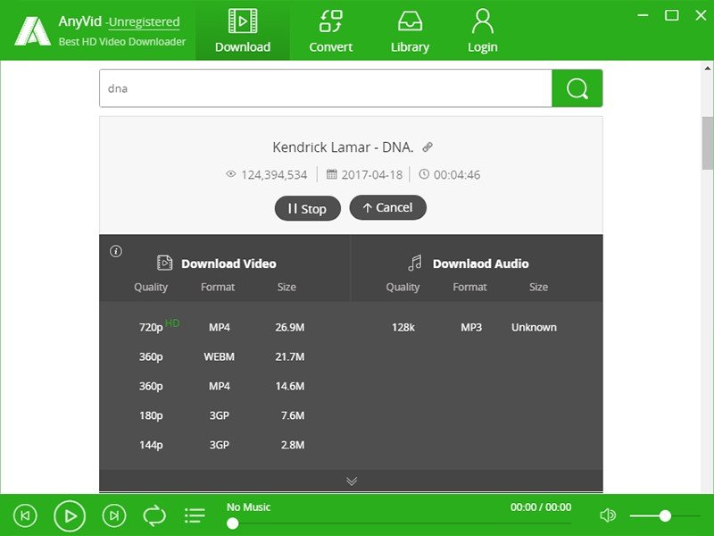Select the 14.6M size MP4 option
Viewport: 714px width, 536px height.
click(x=289, y=386)
